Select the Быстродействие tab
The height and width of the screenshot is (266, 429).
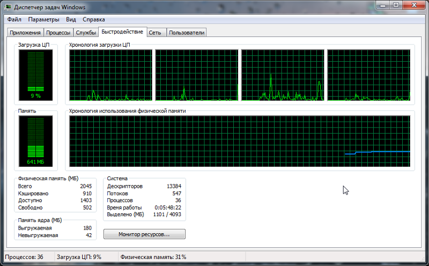122,32
